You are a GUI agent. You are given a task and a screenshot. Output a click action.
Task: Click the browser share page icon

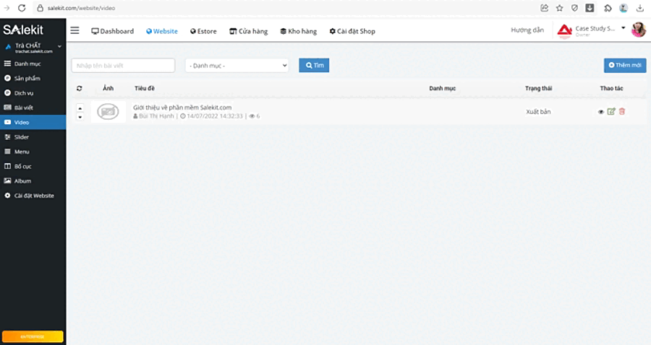pos(544,8)
